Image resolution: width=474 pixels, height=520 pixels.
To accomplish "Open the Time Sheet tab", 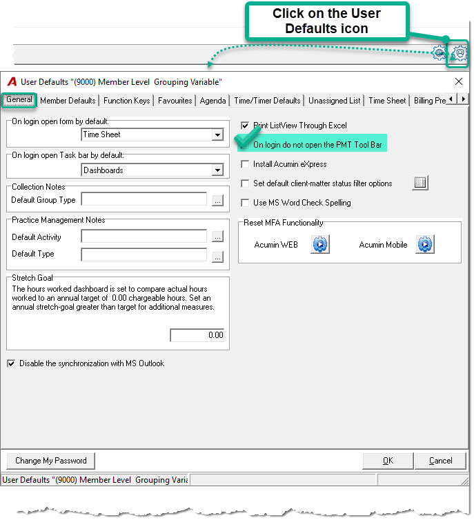I will pyautogui.click(x=387, y=101).
